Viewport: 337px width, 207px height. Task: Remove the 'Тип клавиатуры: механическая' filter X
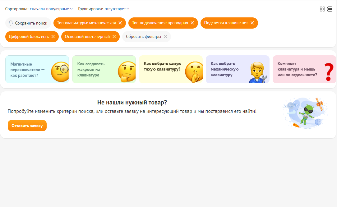pos(120,23)
